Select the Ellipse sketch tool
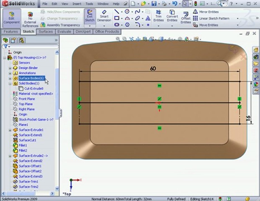Screen dimensions: 260x201 [x=137, y=18]
